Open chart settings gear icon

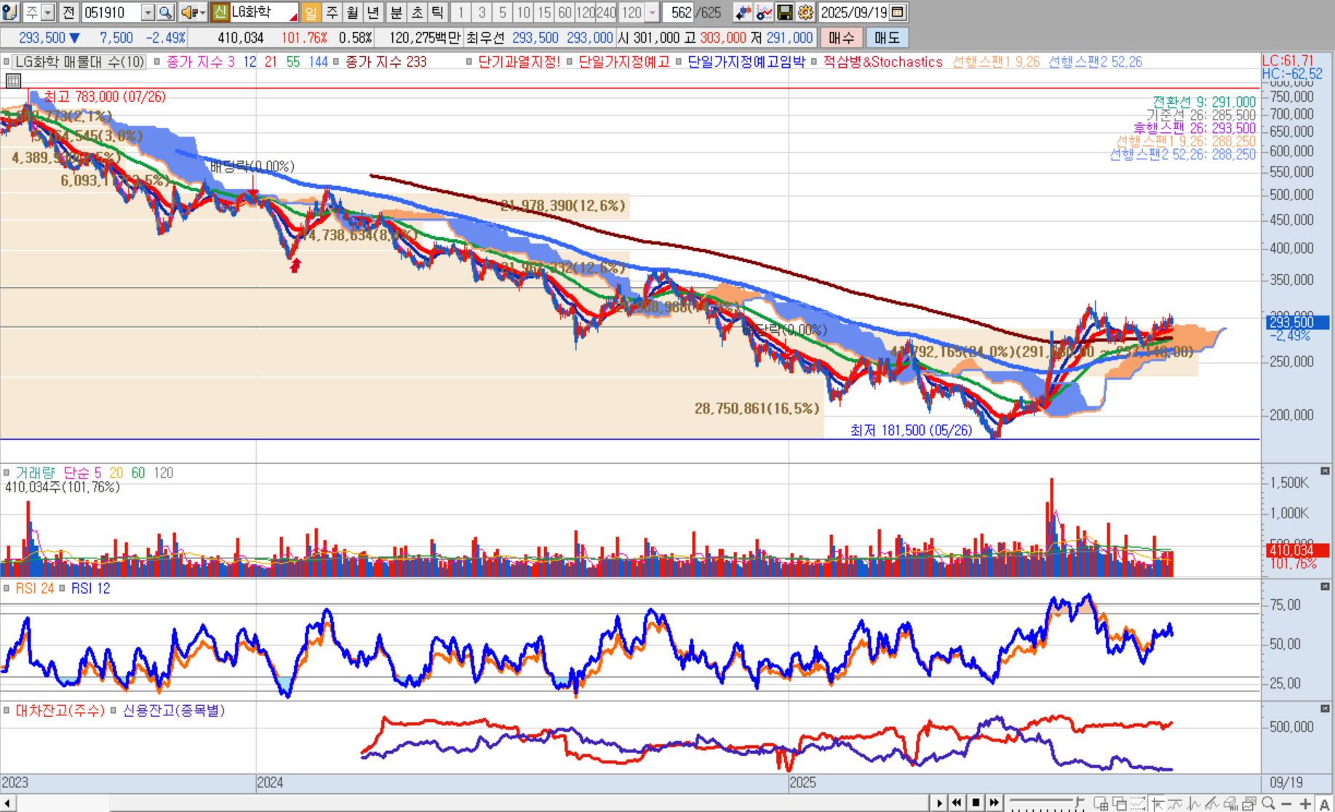[x=805, y=12]
